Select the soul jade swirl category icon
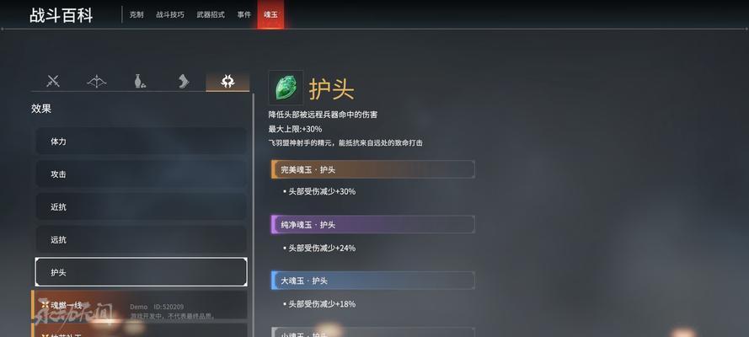 [x=227, y=82]
